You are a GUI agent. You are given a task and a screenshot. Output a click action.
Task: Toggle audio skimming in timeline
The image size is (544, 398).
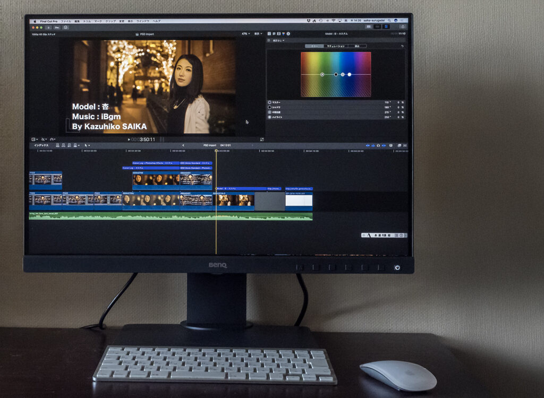tap(373, 145)
